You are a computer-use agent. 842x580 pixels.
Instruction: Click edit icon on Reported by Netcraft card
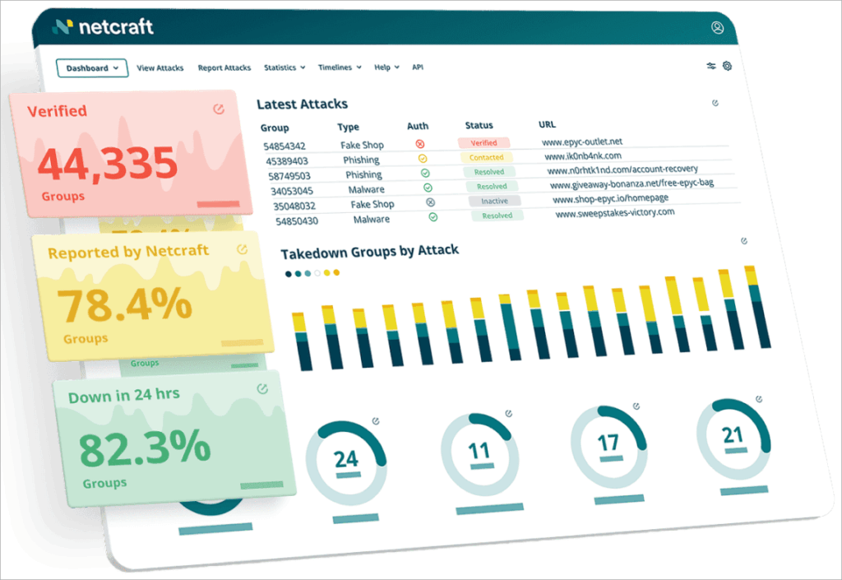(x=242, y=248)
